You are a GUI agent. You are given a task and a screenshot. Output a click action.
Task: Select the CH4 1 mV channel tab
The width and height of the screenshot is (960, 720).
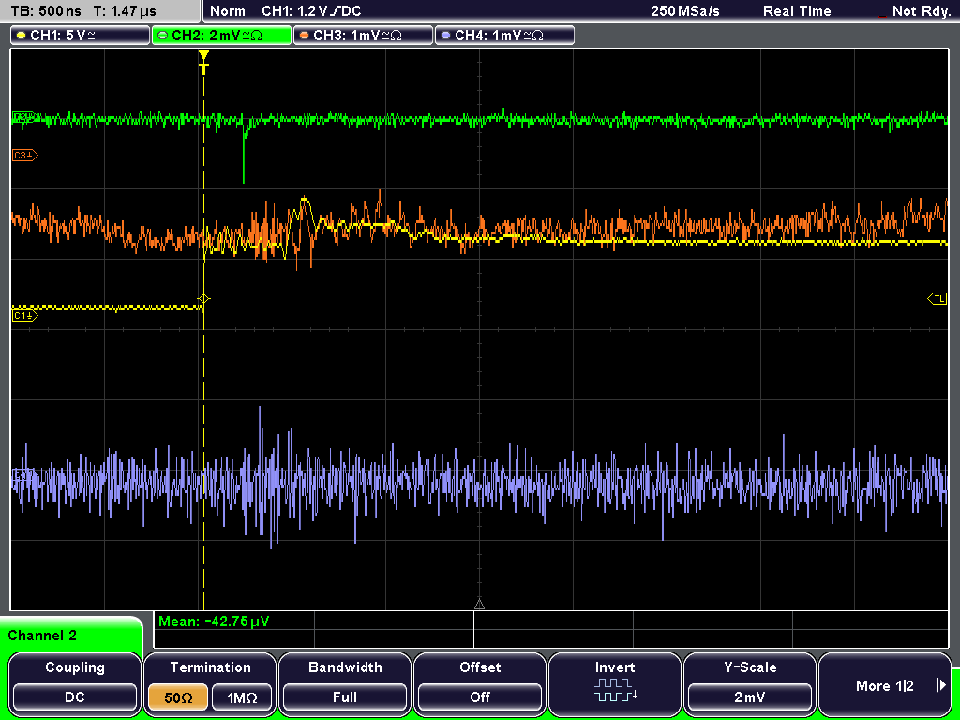504,36
